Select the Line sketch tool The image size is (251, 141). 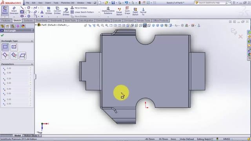pyautogui.click(x=22, y=8)
